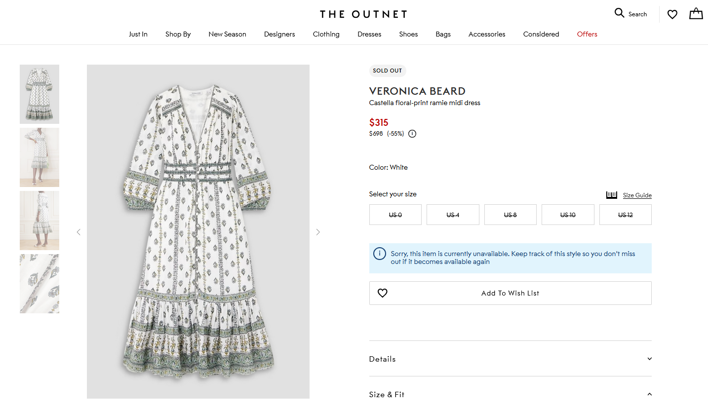Select size US 12

point(625,215)
